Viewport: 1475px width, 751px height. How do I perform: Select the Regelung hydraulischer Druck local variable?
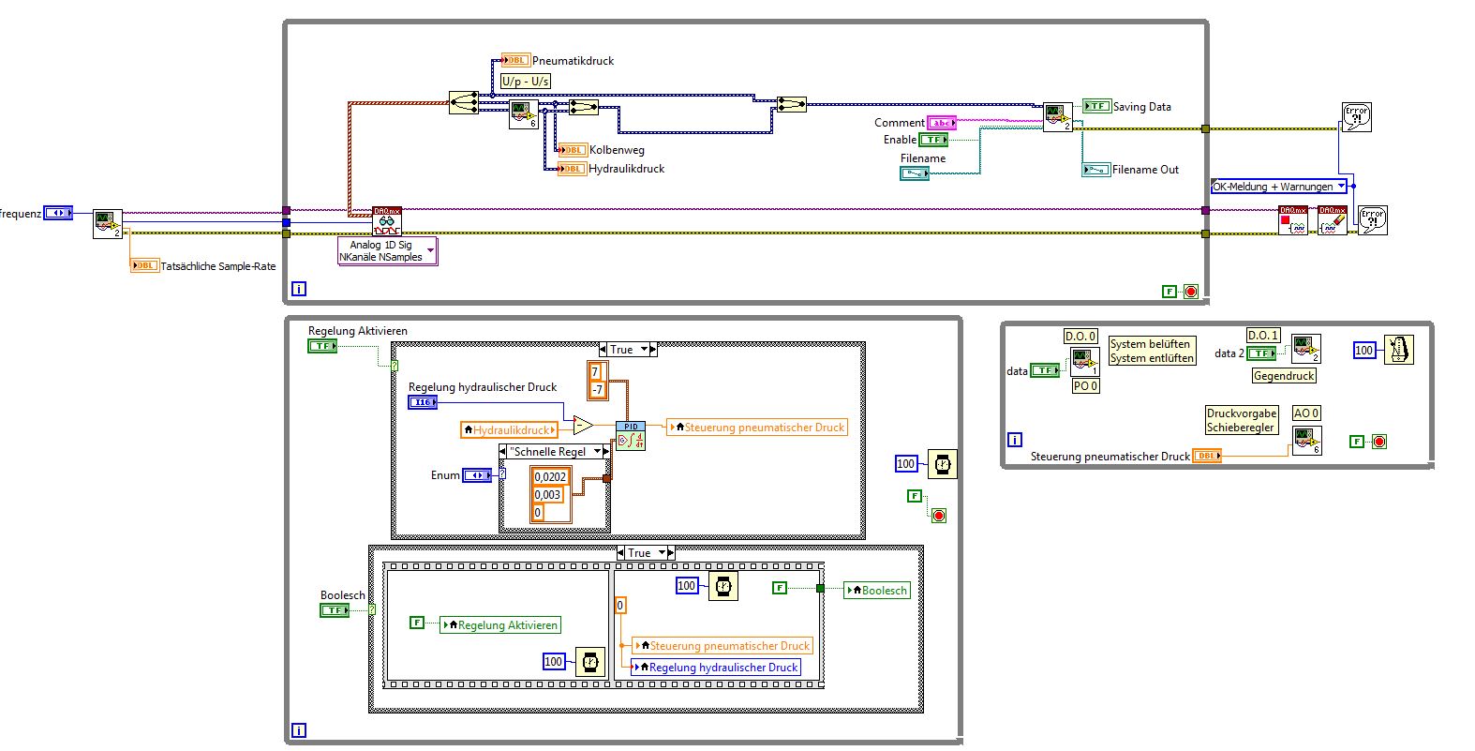click(x=716, y=668)
